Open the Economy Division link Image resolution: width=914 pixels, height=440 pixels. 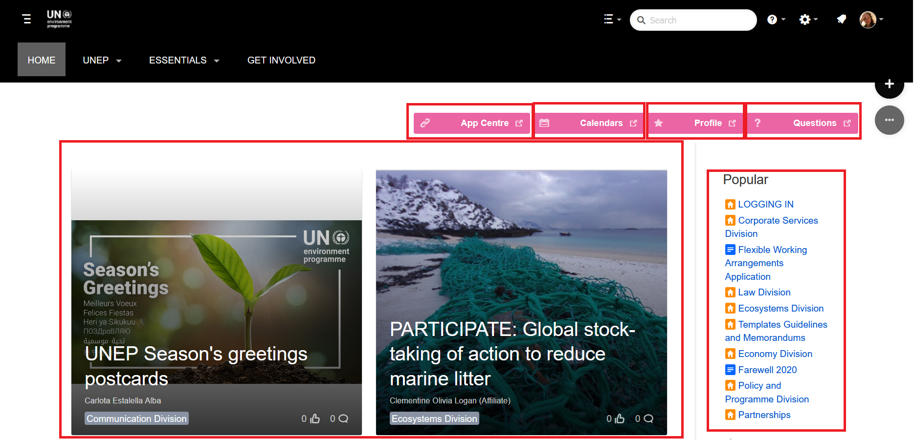click(775, 354)
